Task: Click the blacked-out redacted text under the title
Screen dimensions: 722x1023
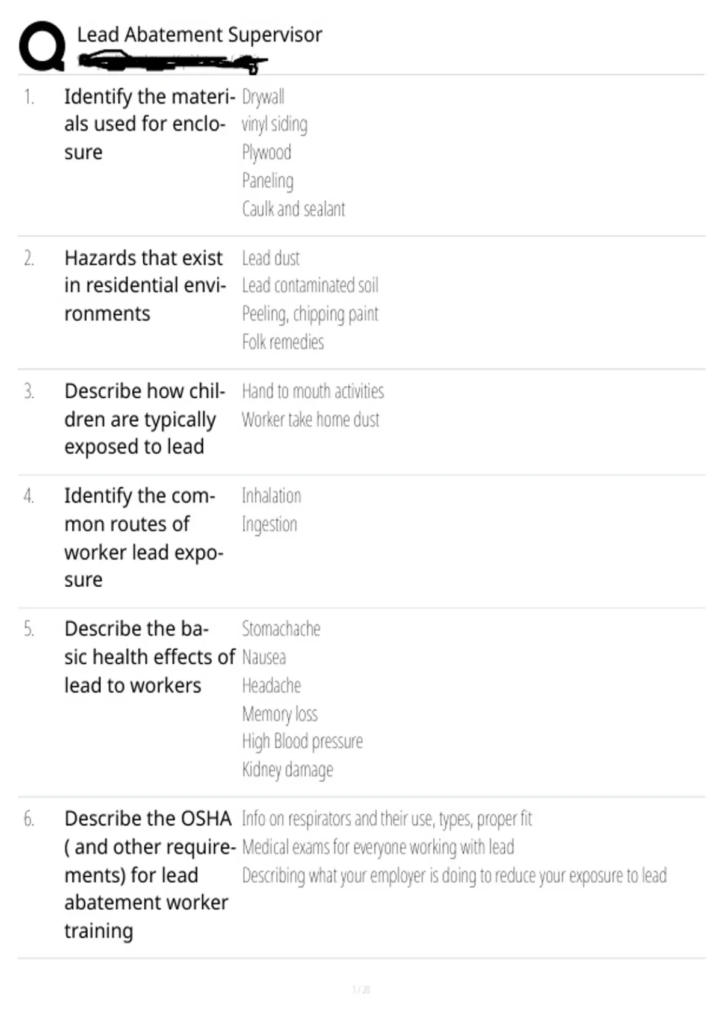Action: (173, 62)
